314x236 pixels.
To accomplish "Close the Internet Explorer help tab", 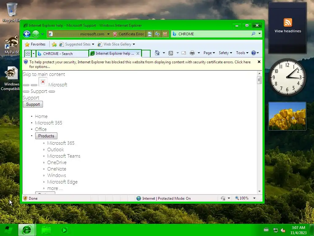I will click(x=138, y=53).
